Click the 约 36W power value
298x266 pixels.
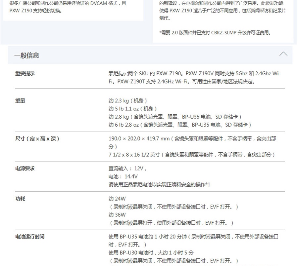click(117, 215)
